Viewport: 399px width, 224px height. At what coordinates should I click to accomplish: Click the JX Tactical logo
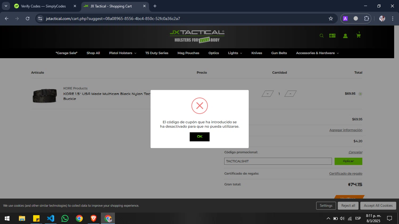pyautogui.click(x=197, y=36)
